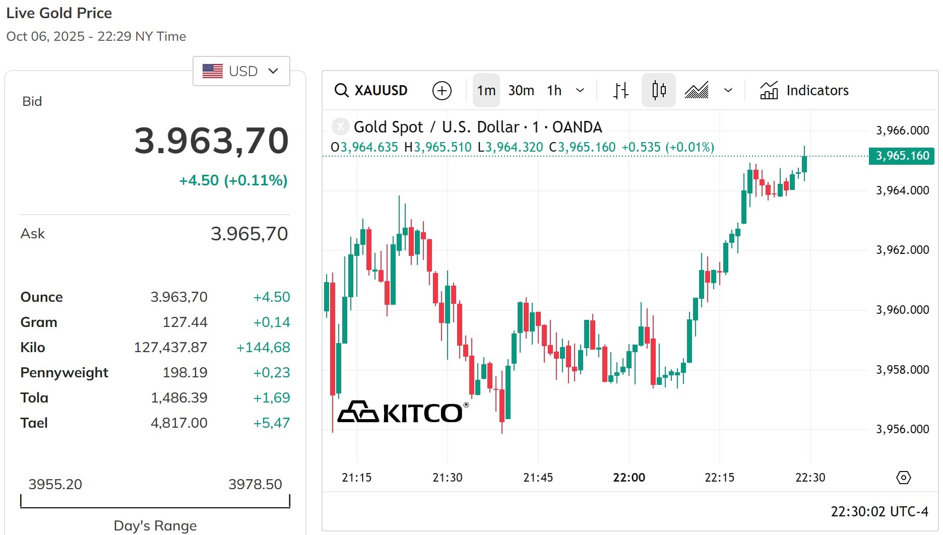Image resolution: width=943 pixels, height=535 pixels.
Task: Click the Day's Range bar
Action: coord(155,501)
